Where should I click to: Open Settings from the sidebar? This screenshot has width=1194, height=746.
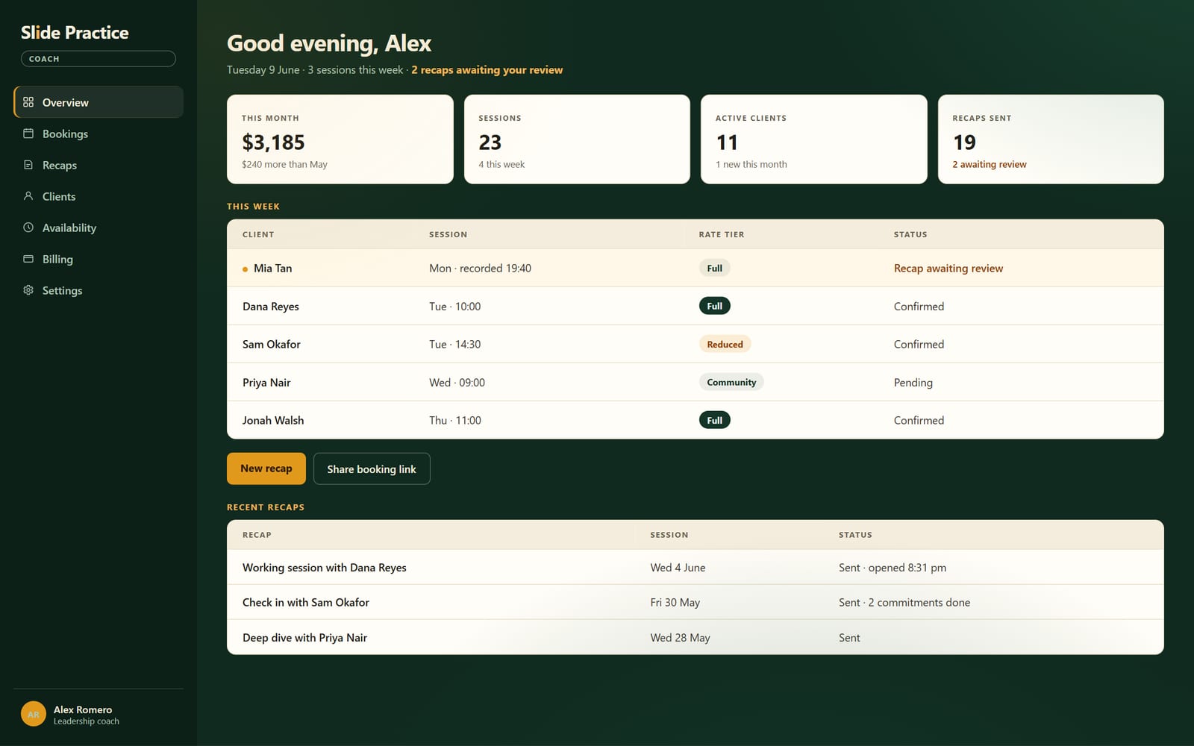coord(99,290)
